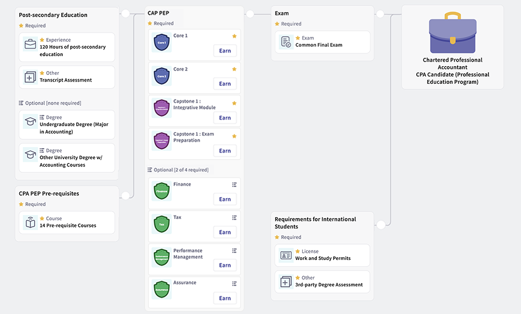Click the Finance green shield badge
Viewport: 521px width, 314px height.
(x=162, y=191)
